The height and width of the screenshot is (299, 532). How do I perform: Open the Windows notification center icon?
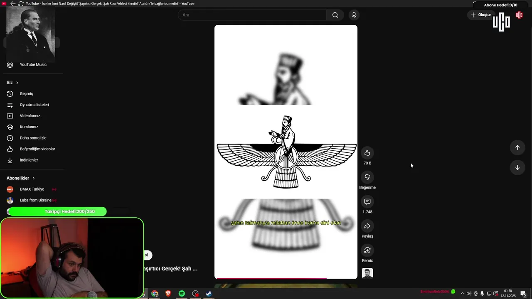pos(523,294)
